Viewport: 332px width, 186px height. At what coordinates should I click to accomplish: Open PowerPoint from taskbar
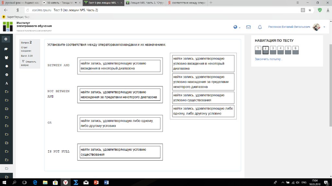pyautogui.click(x=96, y=182)
